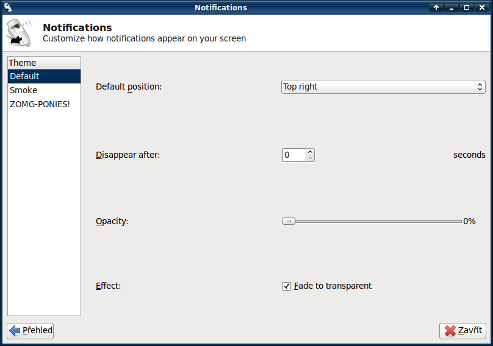The image size is (493, 346).
Task: Roll up the window with the up-arrow button
Action: pyautogui.click(x=436, y=7)
